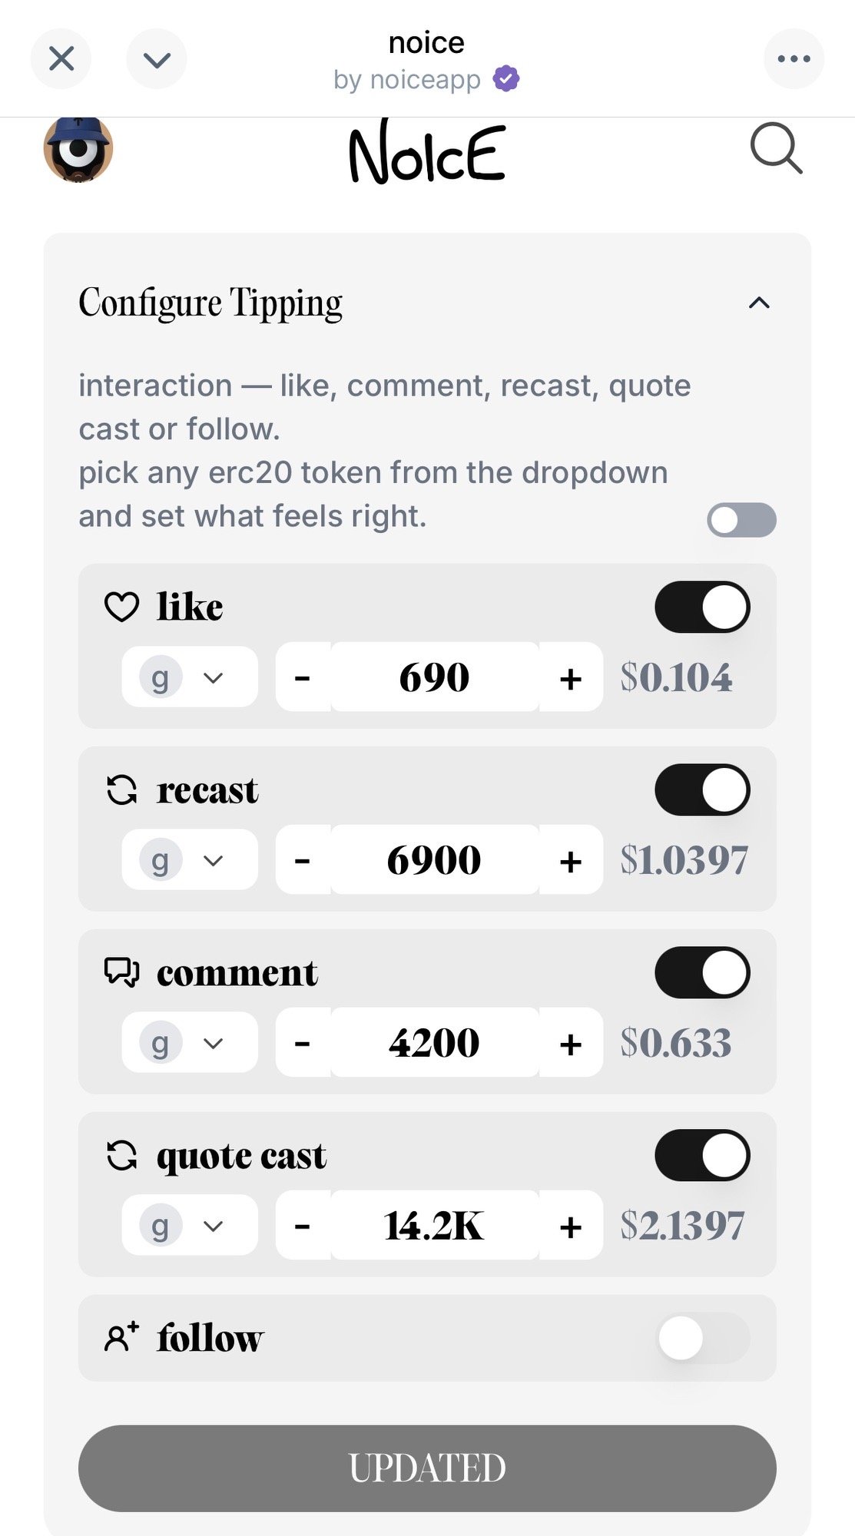Screen dimensions: 855x1536
Task: Close the noice mini app
Action: pyautogui.click(x=61, y=59)
